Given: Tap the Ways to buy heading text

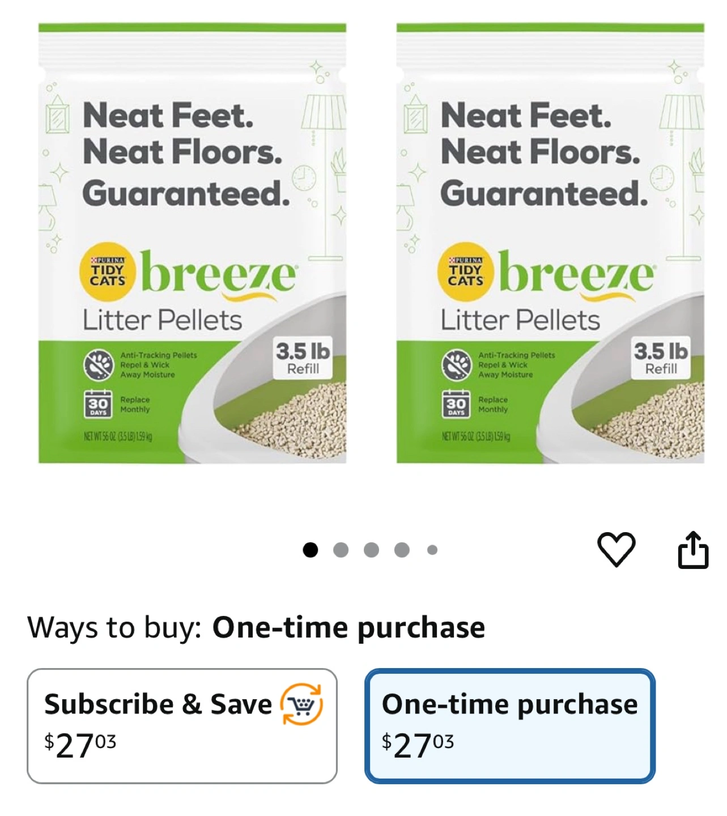Looking at the screenshot, I should pos(114,628).
